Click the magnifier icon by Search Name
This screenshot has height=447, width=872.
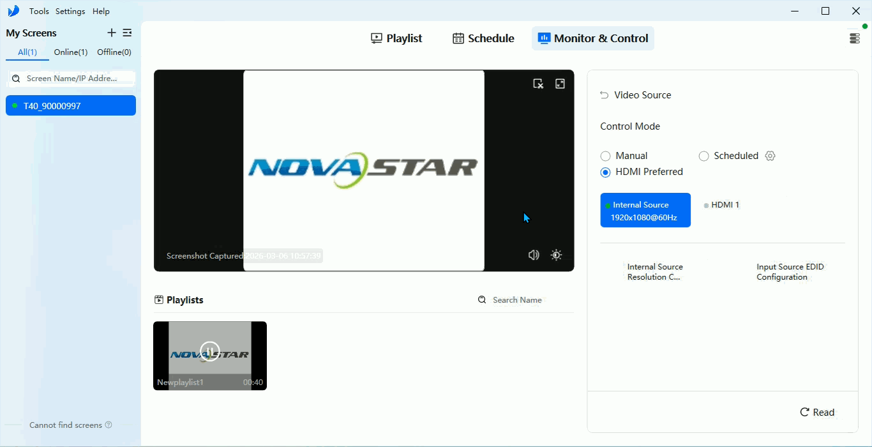click(482, 299)
